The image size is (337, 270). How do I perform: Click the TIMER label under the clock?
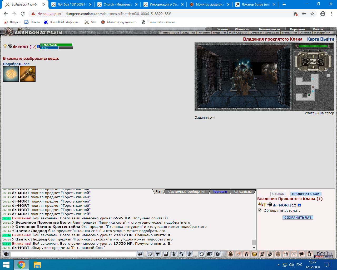tap(328, 257)
